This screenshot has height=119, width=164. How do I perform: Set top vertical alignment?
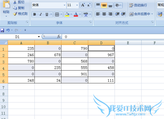(98, 5)
